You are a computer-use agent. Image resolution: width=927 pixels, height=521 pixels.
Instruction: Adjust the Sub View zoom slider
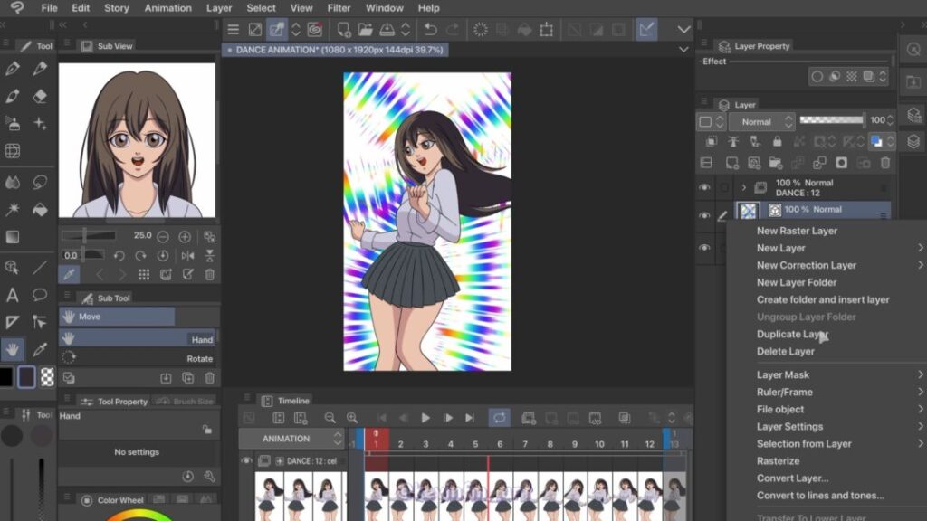coord(90,236)
